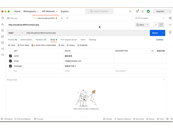Image resolution: width=173 pixels, height=129 pixels.
Task: Open the Overview tab
Action: [12, 18]
